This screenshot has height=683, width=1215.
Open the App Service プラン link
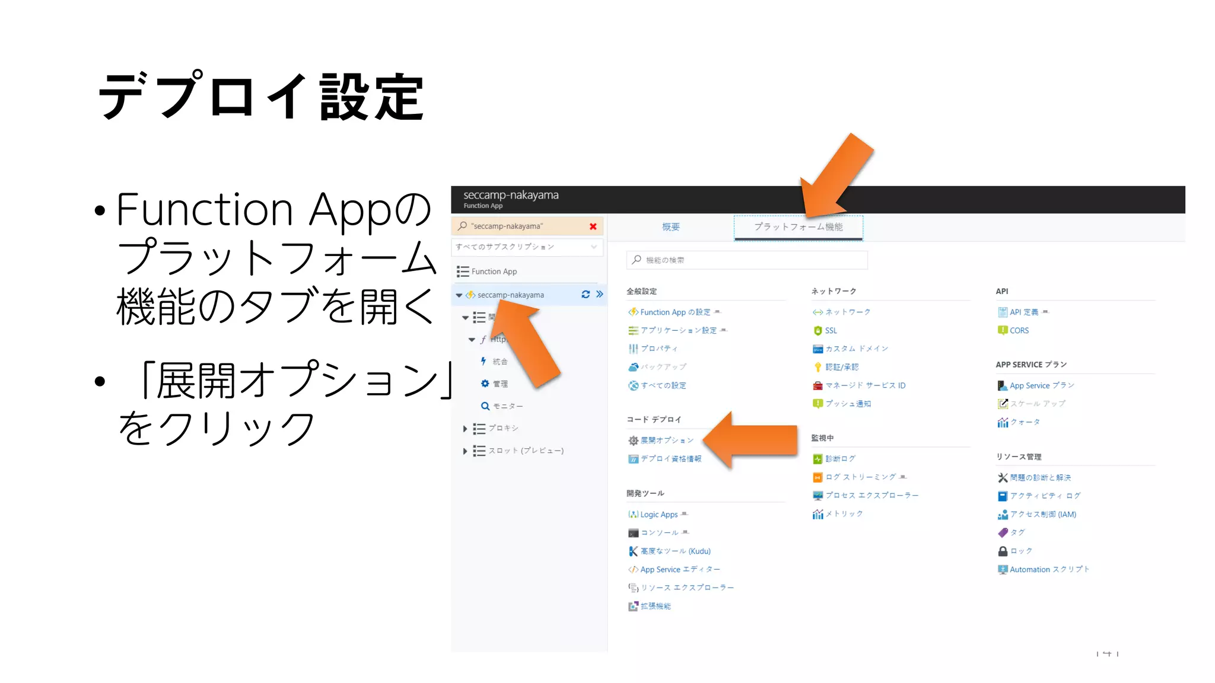click(x=1042, y=385)
